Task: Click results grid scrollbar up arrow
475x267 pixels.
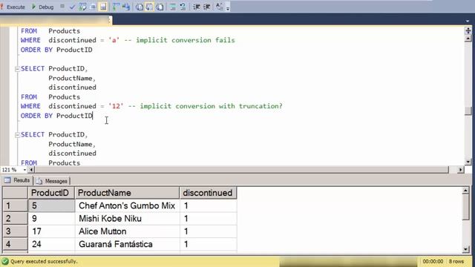Action: (466, 191)
